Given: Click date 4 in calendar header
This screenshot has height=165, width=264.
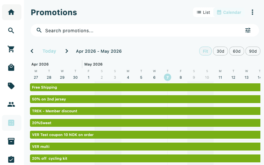Looking at the screenshot, I should [128, 77].
